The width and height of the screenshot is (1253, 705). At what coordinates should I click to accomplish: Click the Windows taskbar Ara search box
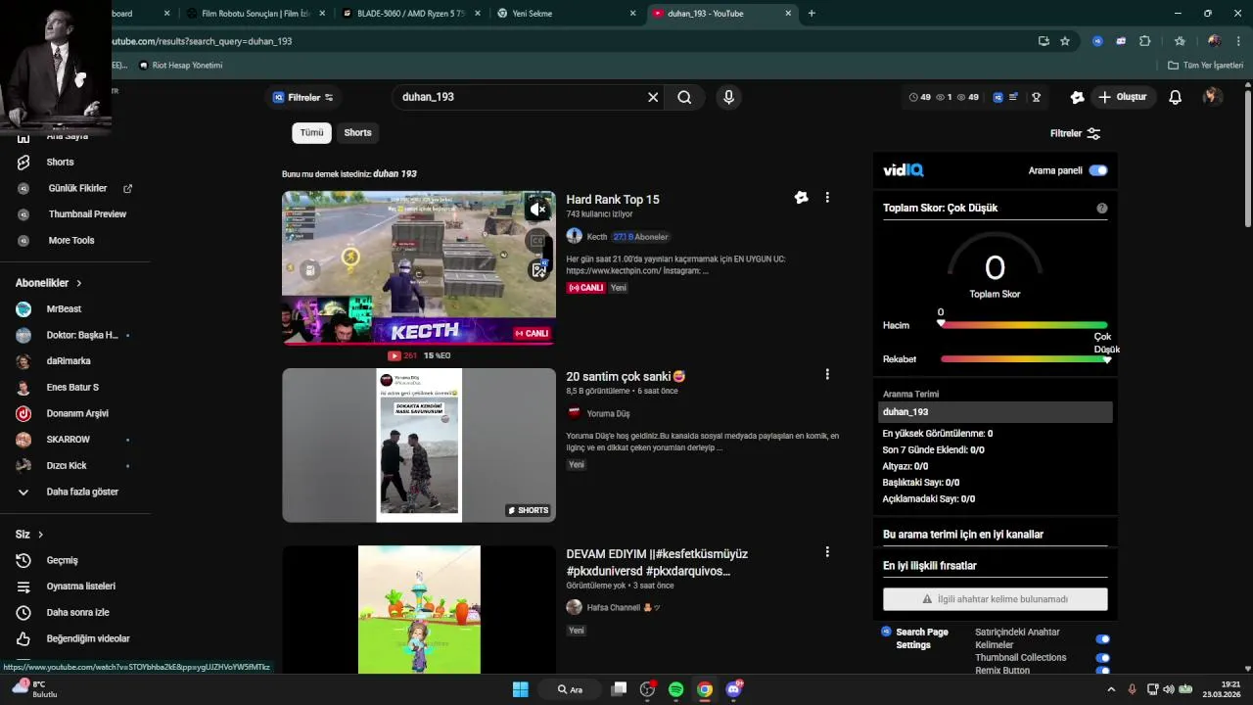tap(570, 689)
